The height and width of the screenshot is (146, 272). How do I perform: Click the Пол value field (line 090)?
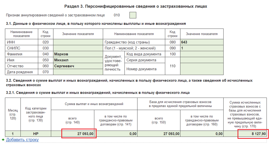pyautogui.click(x=201, y=48)
